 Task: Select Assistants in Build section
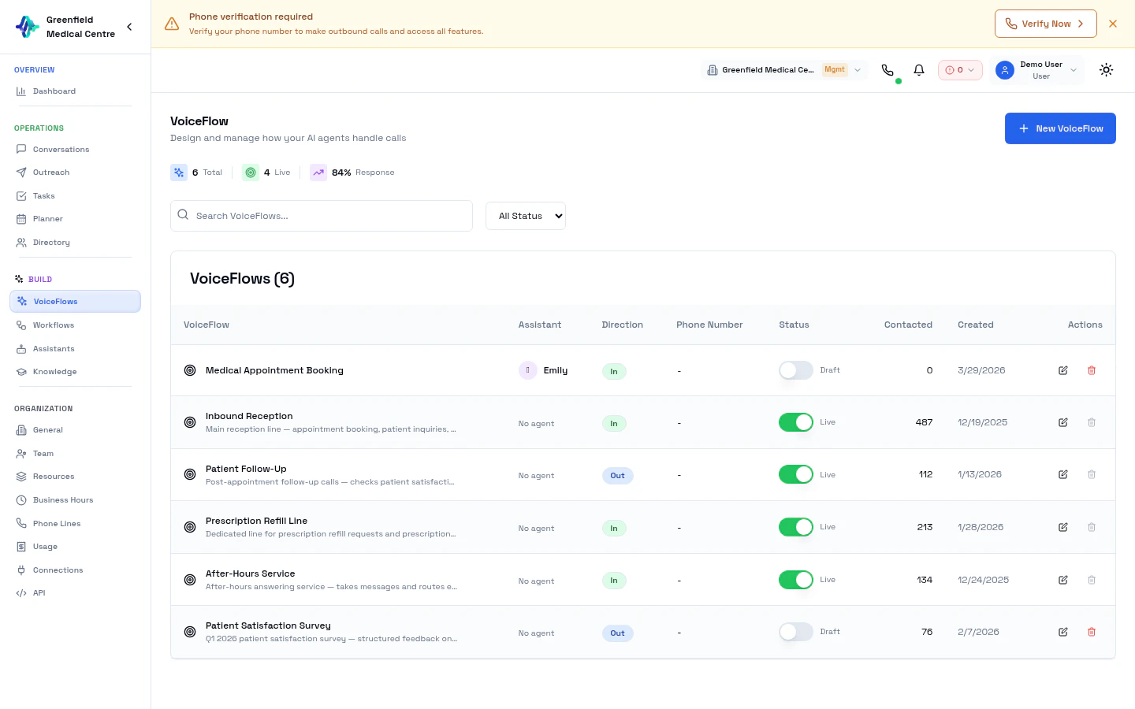pyautogui.click(x=75, y=349)
